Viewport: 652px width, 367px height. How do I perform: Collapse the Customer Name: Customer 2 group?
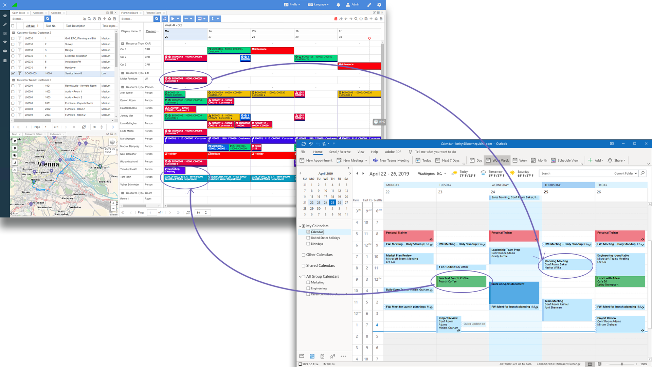point(14,33)
